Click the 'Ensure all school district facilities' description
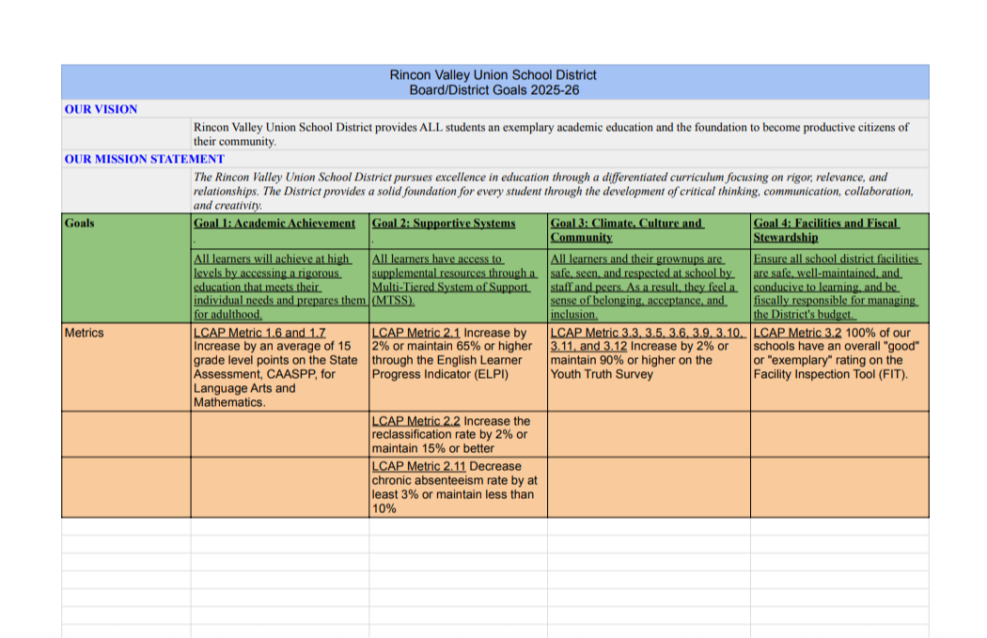987x638 pixels. (x=837, y=287)
